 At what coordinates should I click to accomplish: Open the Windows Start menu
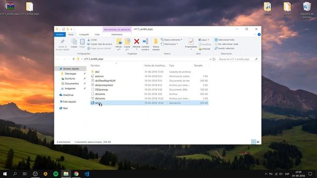[5, 174]
